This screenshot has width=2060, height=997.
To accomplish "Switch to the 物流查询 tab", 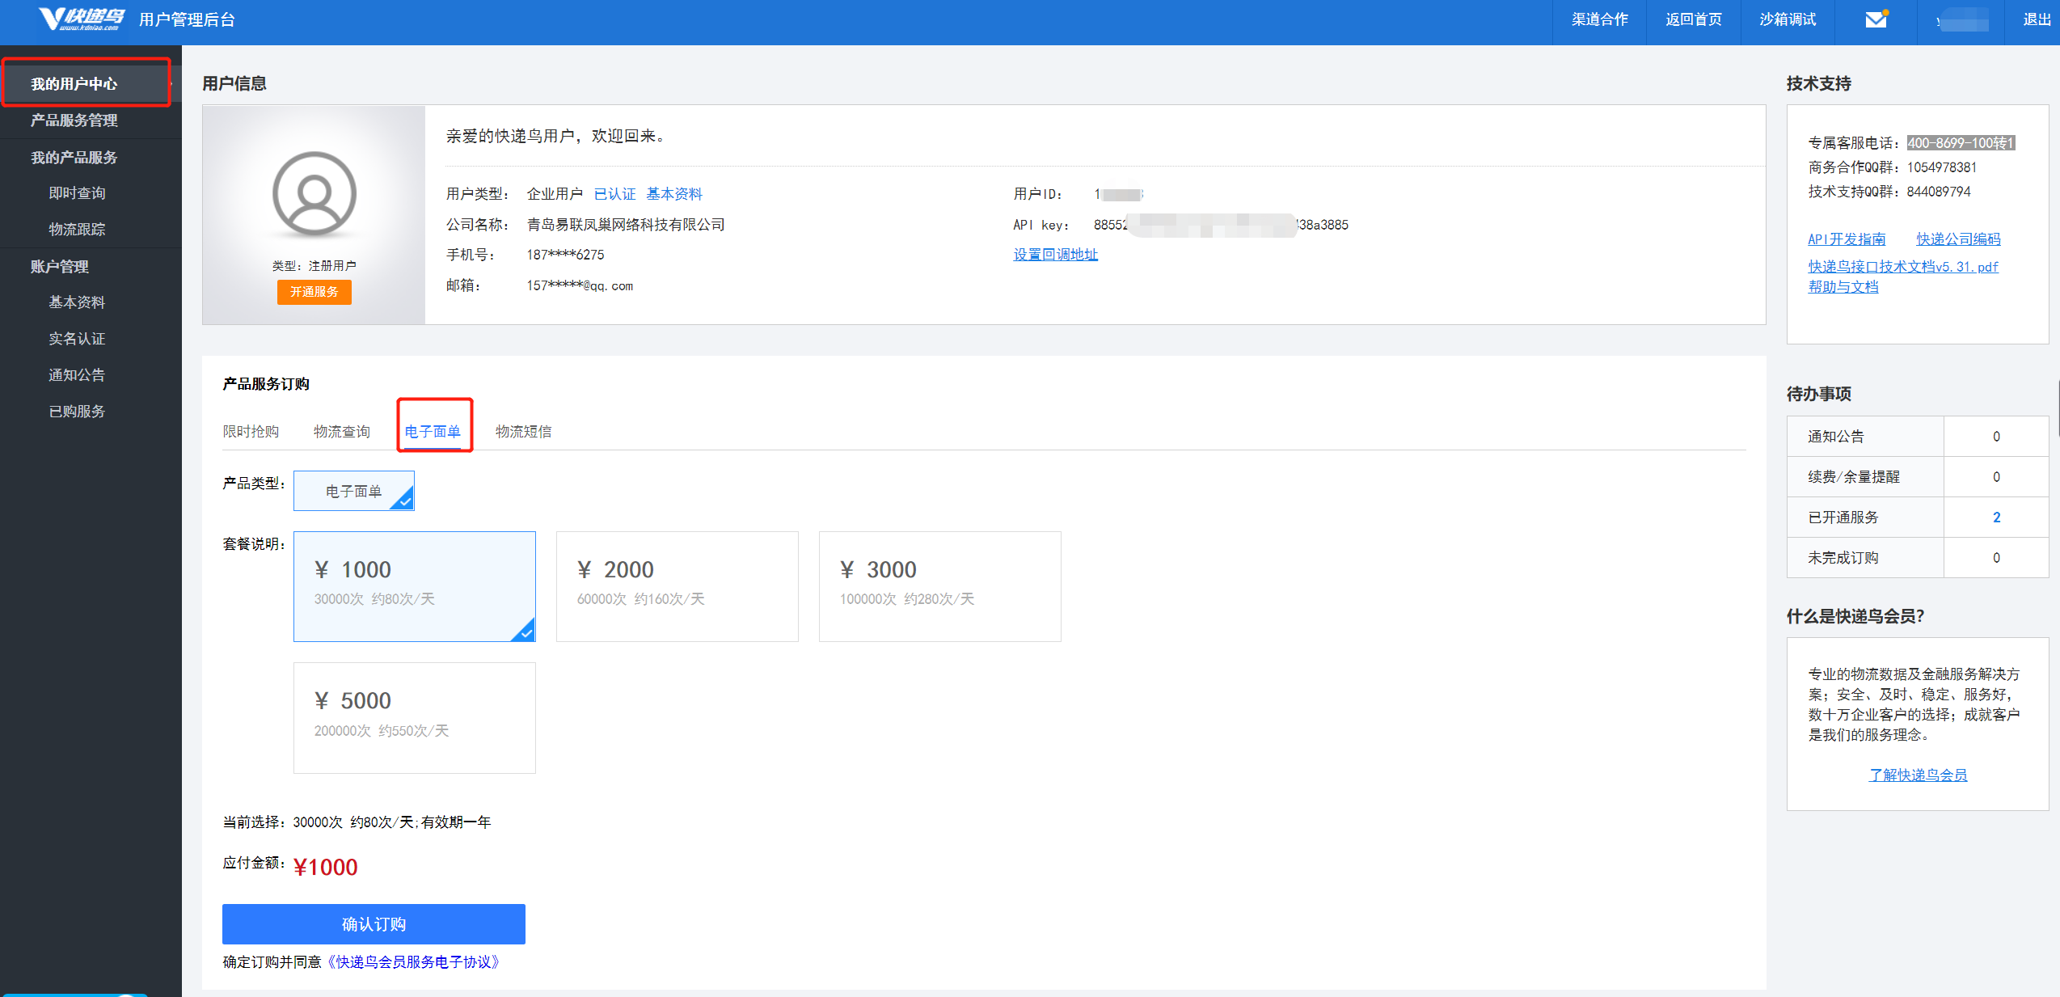I will coord(342,432).
